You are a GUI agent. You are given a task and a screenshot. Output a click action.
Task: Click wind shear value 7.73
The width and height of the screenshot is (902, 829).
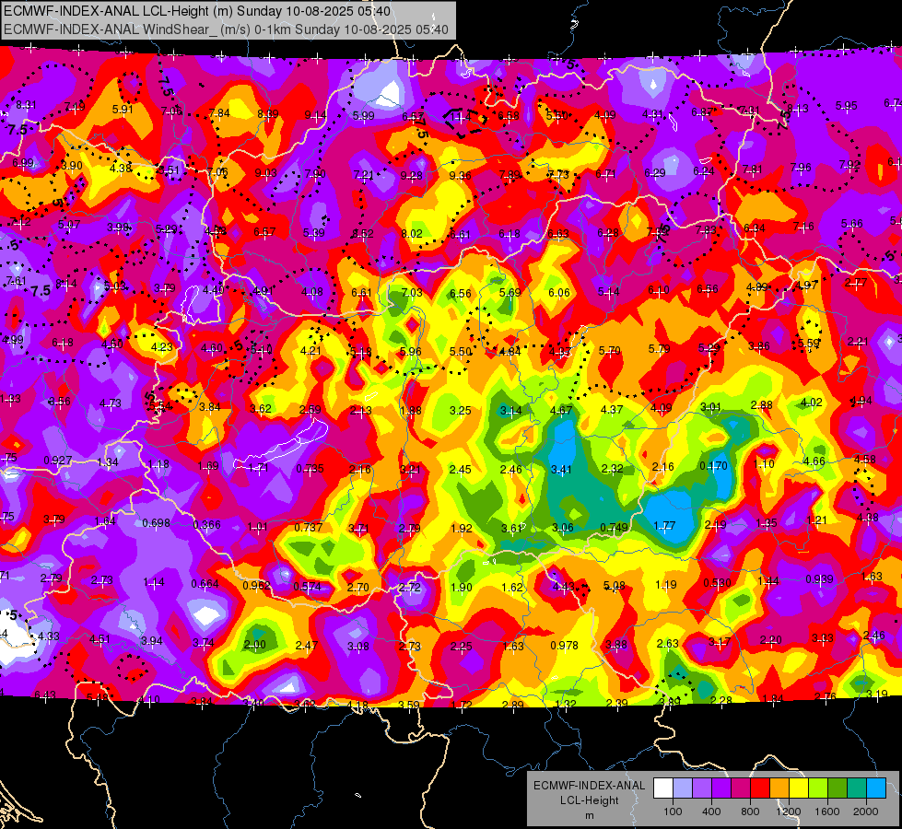[557, 174]
